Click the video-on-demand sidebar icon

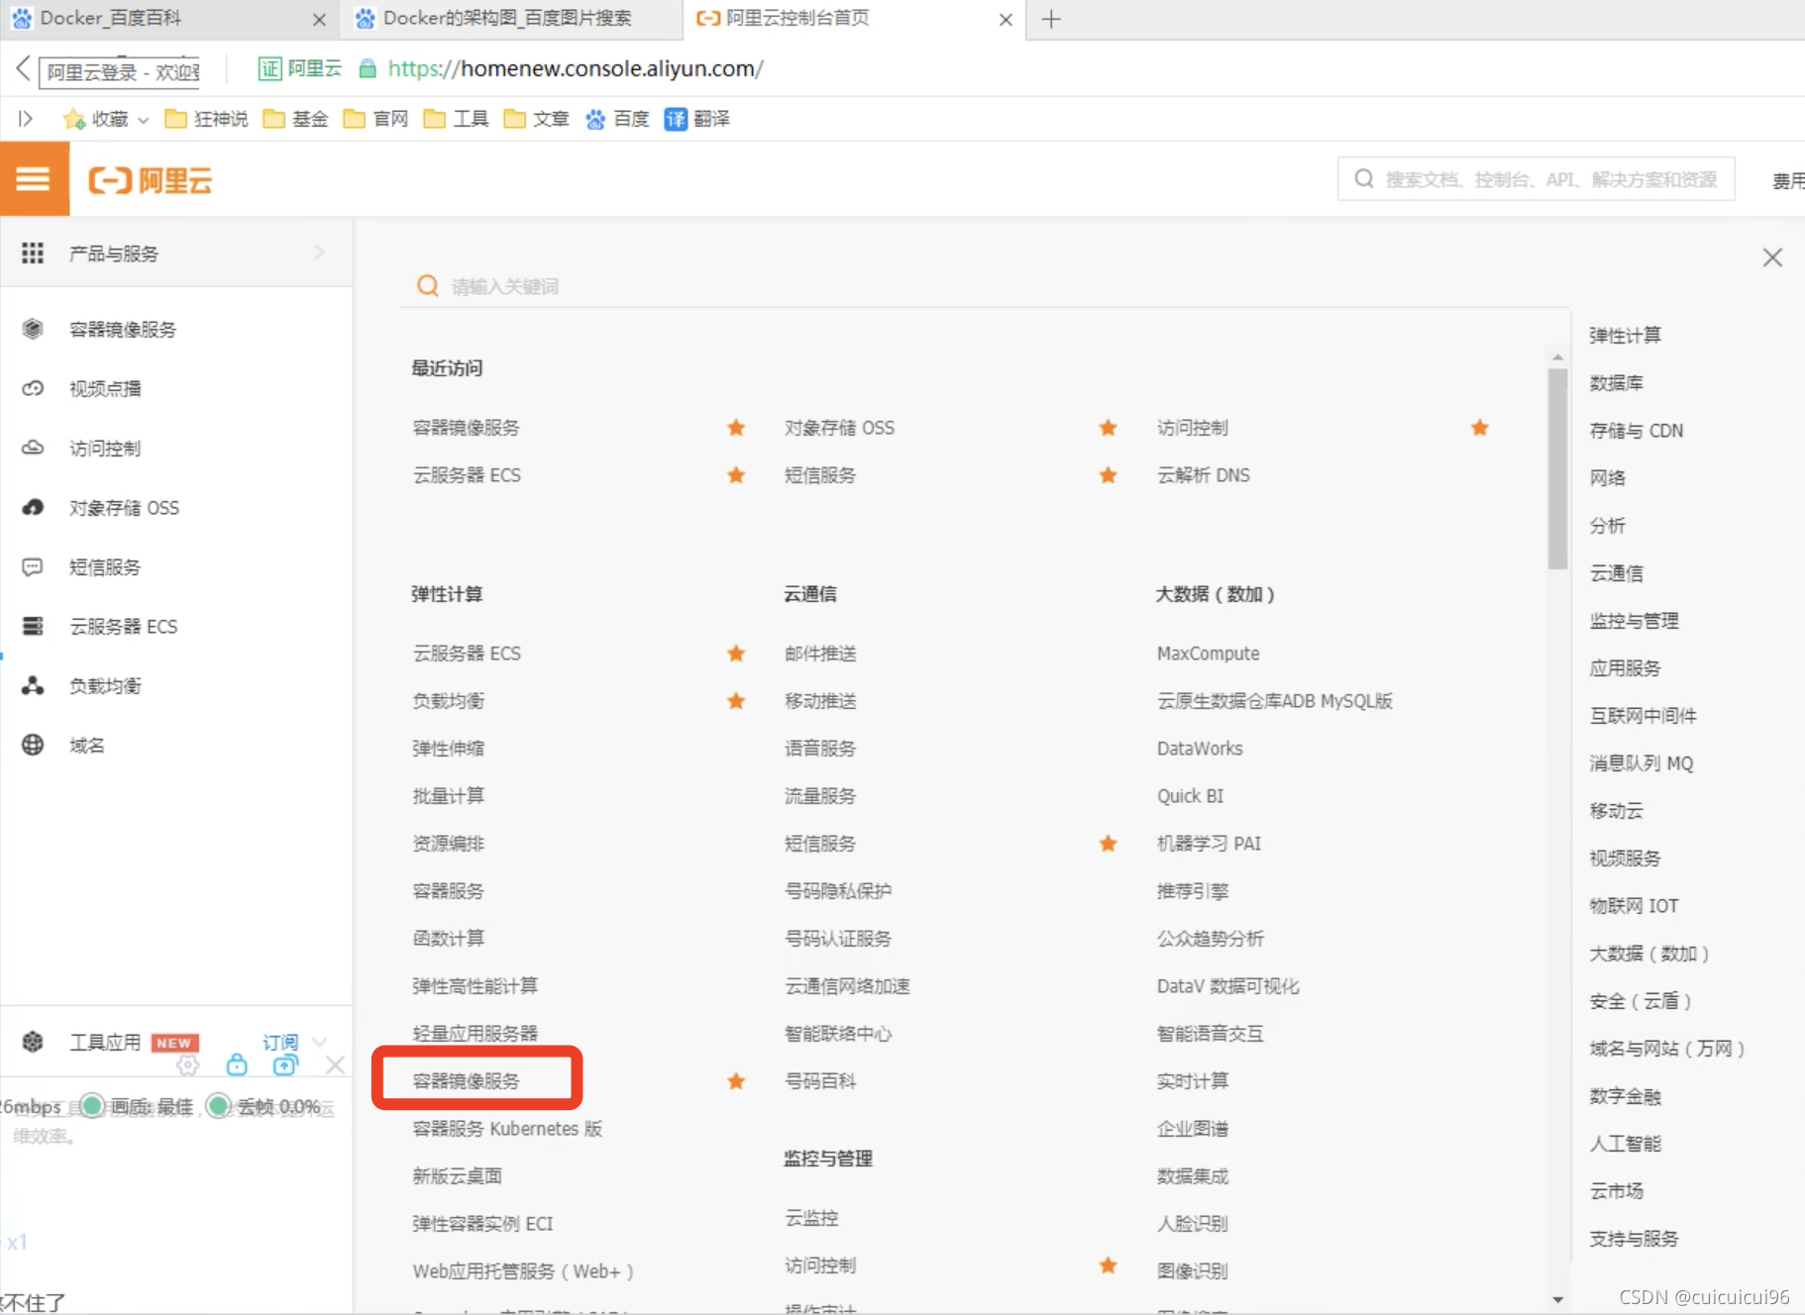(33, 388)
